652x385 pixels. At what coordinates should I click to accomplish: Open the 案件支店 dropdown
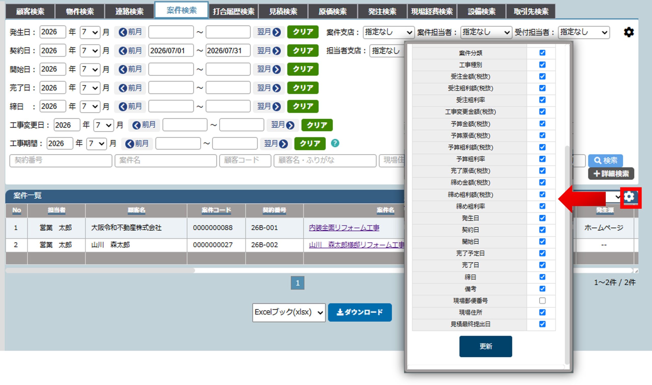point(388,32)
